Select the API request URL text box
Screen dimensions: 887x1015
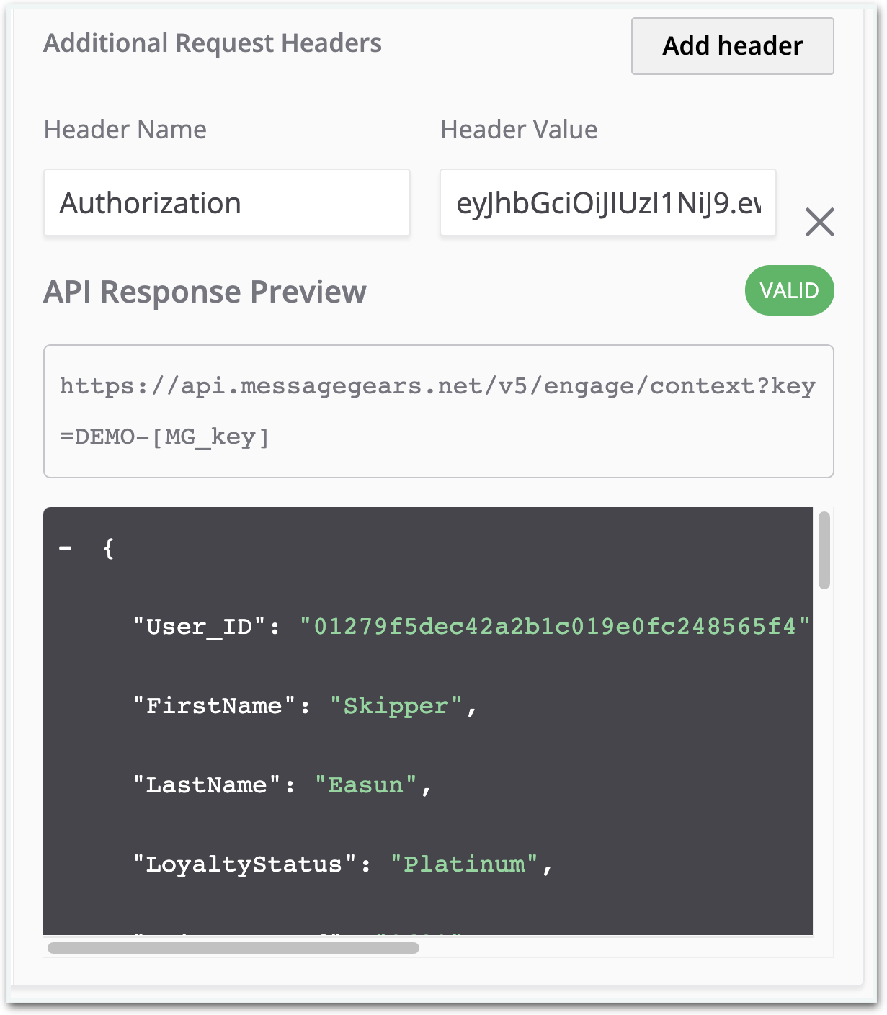(x=439, y=411)
